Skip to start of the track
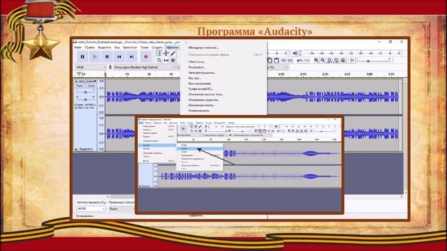Image resolution: width=447 pixels, height=251 pixels. pos(119,57)
